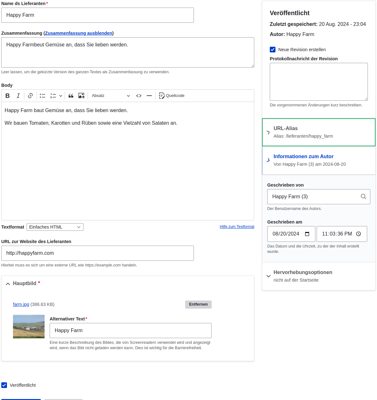377x400 pixels.
Task: Insert a bulleted list
Action: [42, 96]
